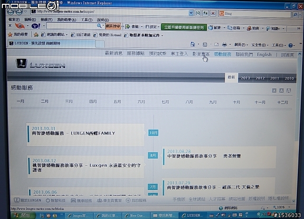Click the largest font size A icon
This screenshot has height=219, width=304.
289,91
